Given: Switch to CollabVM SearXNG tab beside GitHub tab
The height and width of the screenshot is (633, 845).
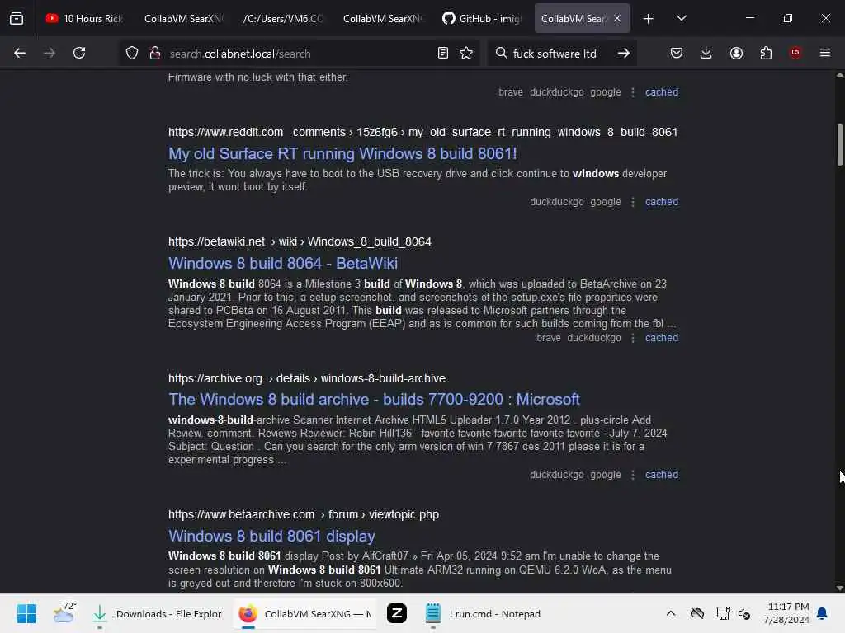Looking at the screenshot, I should point(383,18).
